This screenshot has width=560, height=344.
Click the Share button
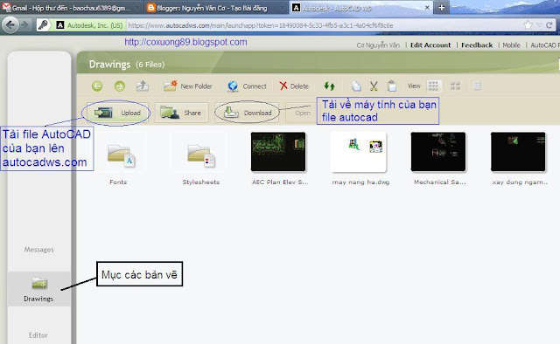point(181,113)
